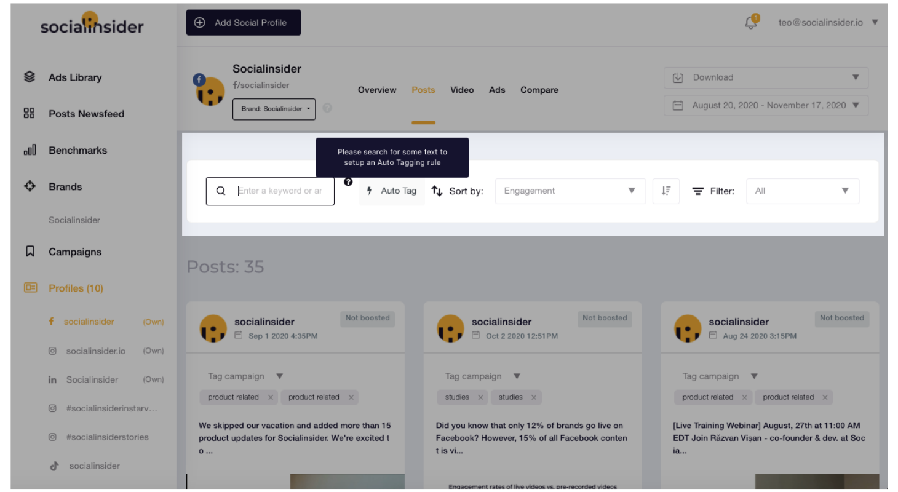The image size is (898, 492).
Task: Click the avatar on the Oct 2 2020 post
Action: [451, 328]
